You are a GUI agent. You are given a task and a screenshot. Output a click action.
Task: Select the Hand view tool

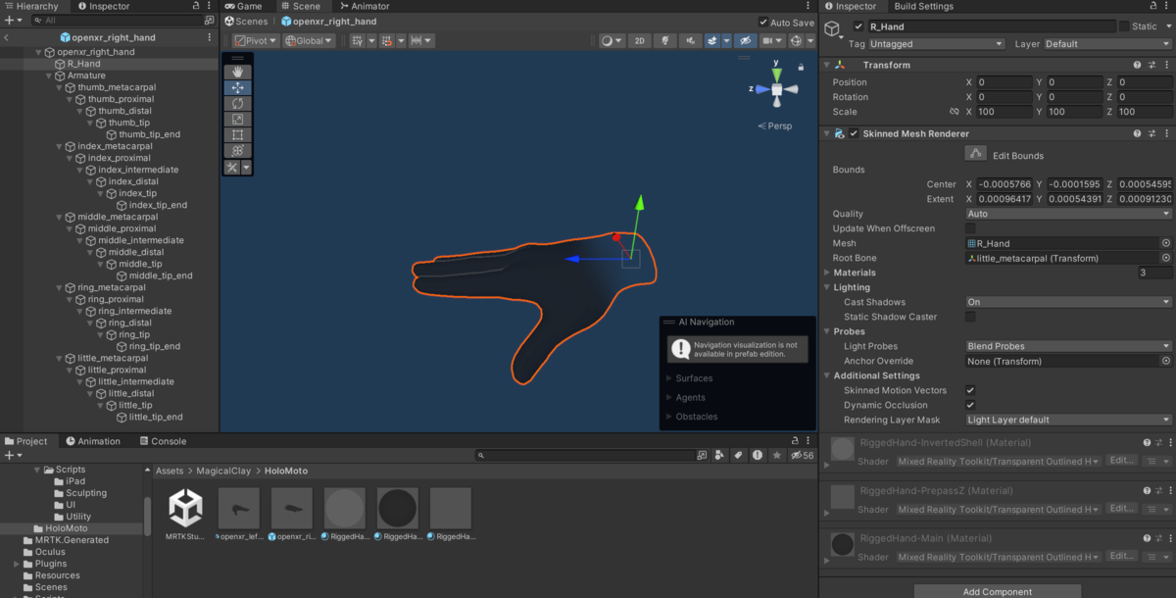(x=236, y=72)
